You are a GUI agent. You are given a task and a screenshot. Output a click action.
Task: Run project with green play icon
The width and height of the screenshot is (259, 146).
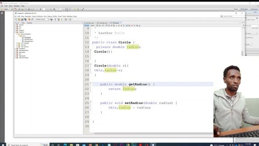pyautogui.click(x=62, y=19)
